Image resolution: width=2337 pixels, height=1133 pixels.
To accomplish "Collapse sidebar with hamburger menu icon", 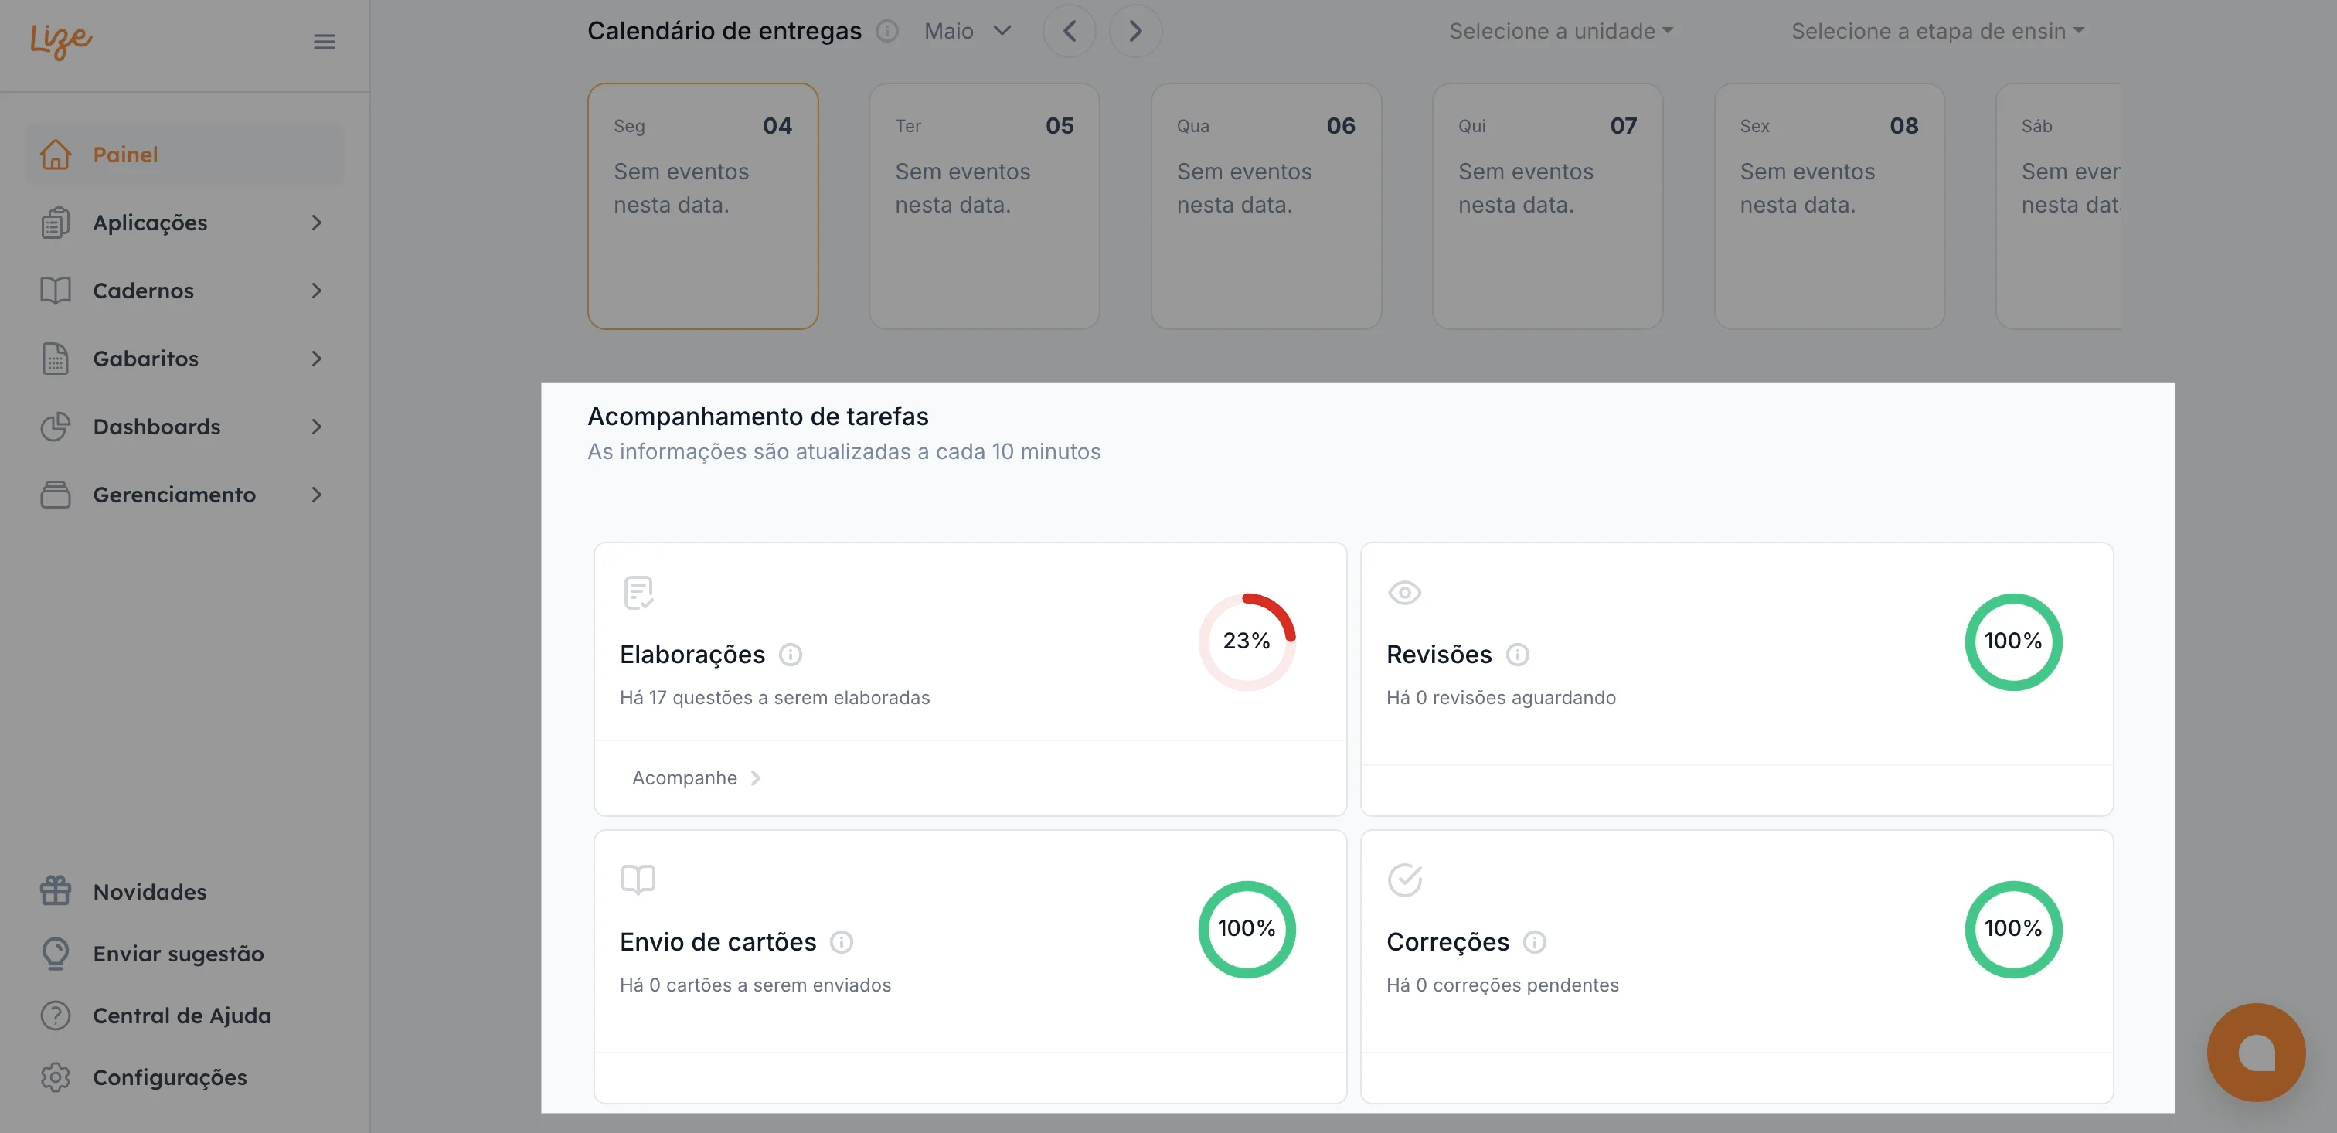I will tap(324, 42).
